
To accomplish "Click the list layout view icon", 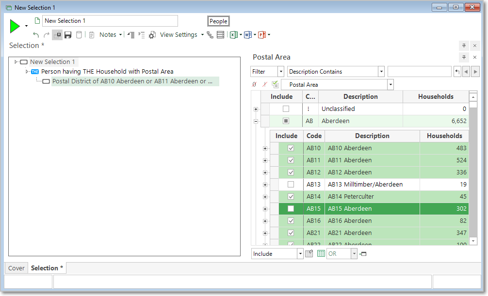I will 220,35.
